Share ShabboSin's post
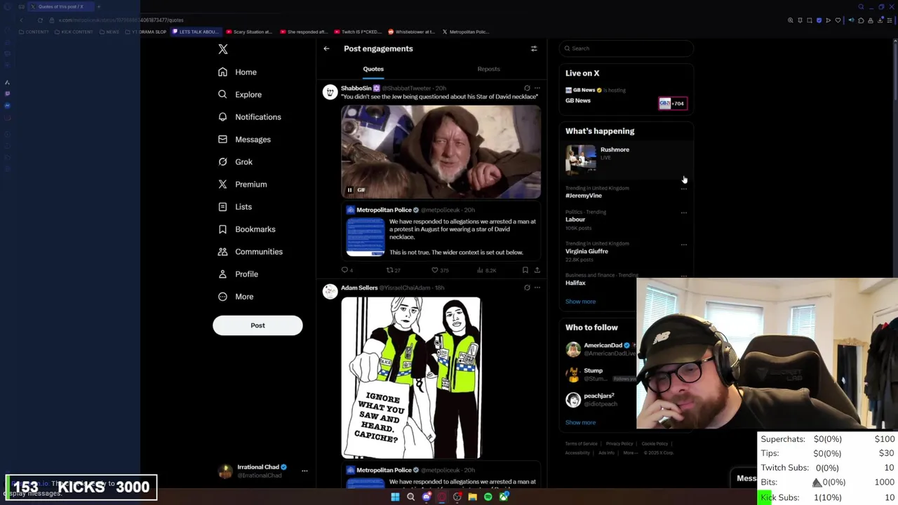 [x=537, y=270]
